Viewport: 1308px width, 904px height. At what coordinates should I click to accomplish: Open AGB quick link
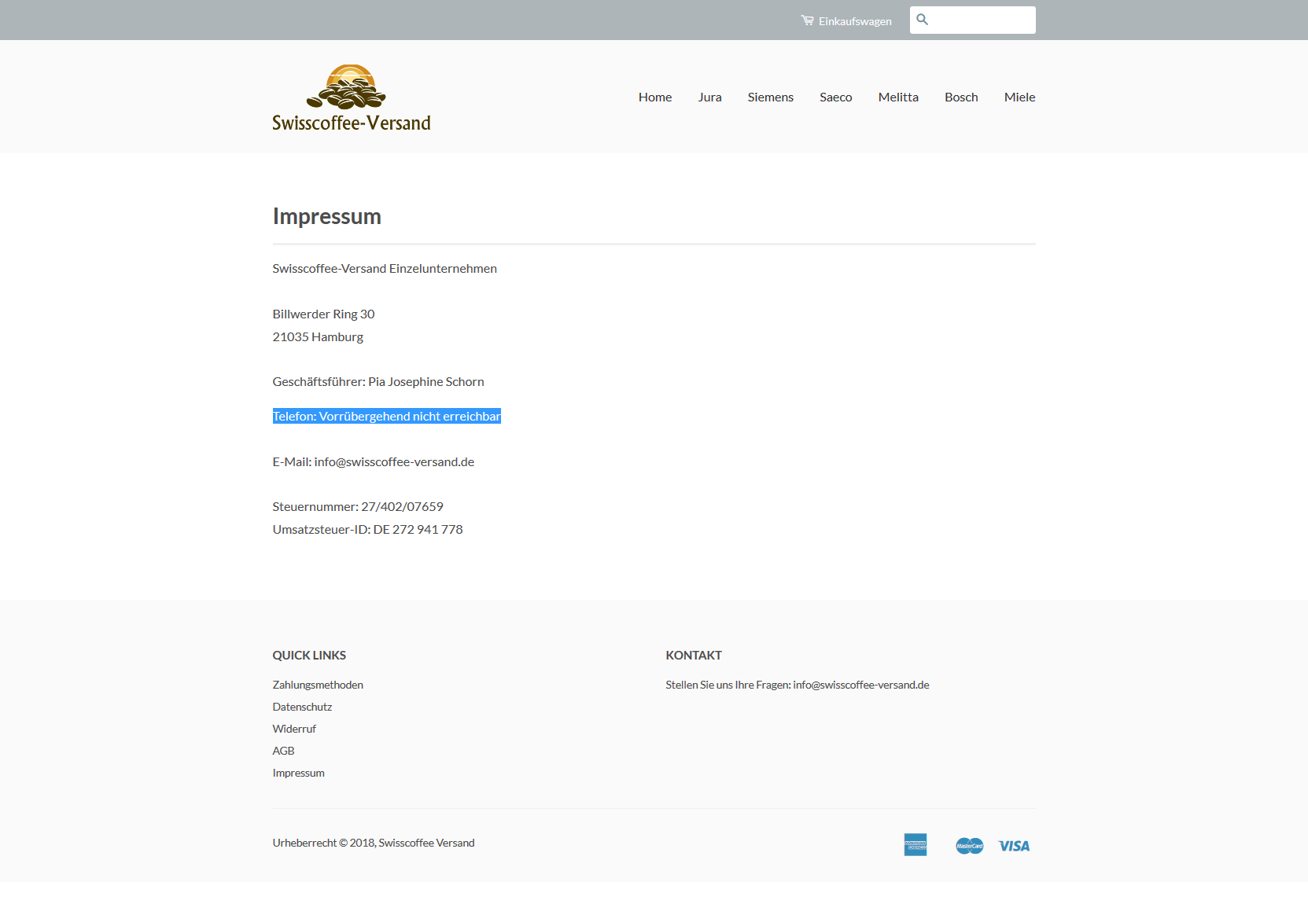click(x=283, y=751)
